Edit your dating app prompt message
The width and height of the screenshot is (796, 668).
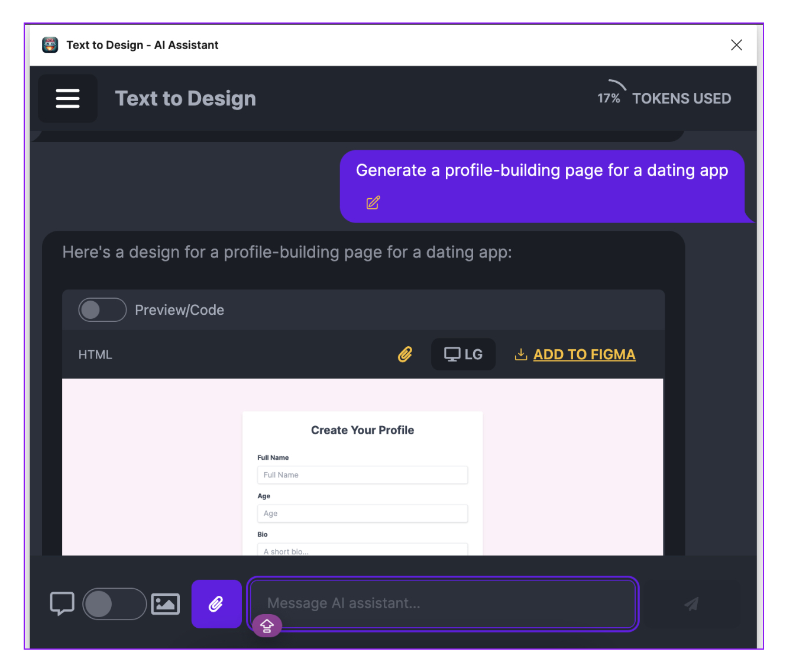[x=373, y=202]
